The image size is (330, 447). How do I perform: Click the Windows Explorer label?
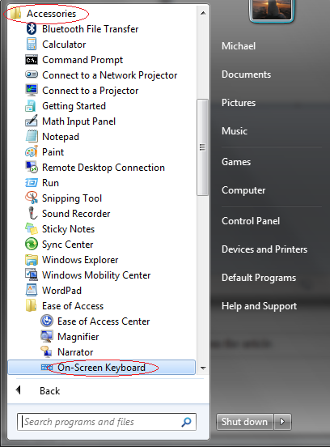[x=80, y=260]
